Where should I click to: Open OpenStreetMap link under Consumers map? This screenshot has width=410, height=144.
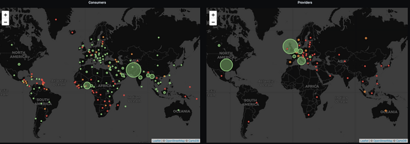coord(174,141)
